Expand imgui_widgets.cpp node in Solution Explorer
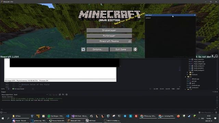The width and height of the screenshot is (219, 123). tap(189, 64)
